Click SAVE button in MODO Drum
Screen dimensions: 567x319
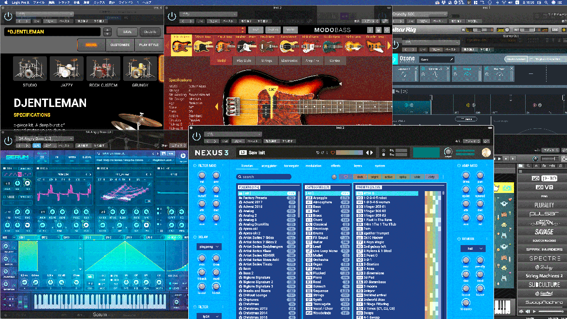[127, 32]
